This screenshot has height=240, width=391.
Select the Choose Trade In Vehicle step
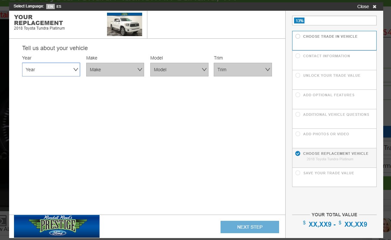[x=334, y=41]
